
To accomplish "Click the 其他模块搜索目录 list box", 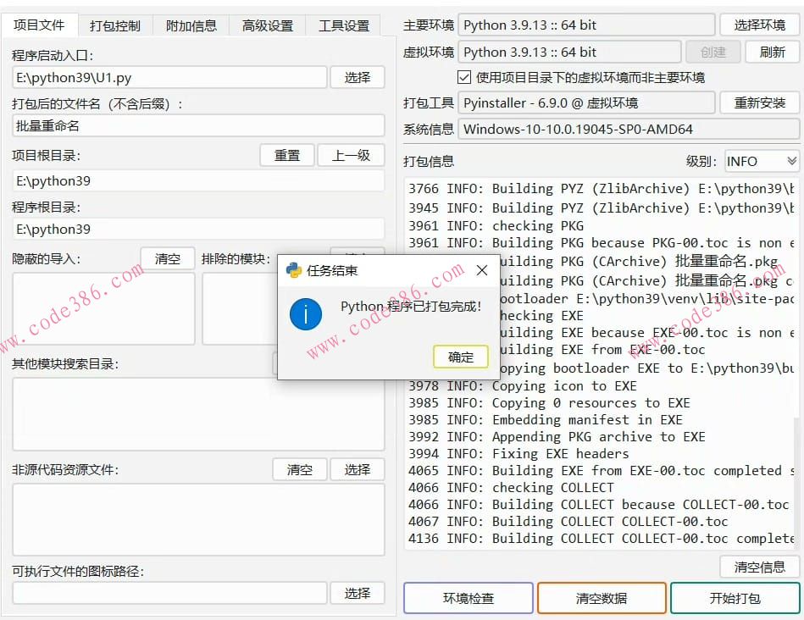I will click(x=198, y=414).
